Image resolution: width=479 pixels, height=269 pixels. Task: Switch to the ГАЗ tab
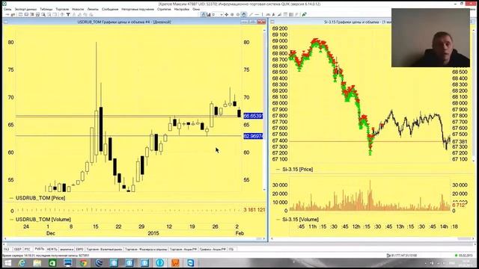7,249
